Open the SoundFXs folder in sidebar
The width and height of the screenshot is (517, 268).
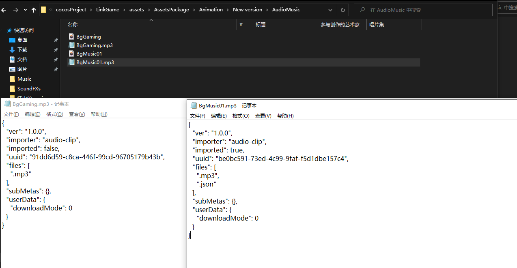(x=29, y=88)
